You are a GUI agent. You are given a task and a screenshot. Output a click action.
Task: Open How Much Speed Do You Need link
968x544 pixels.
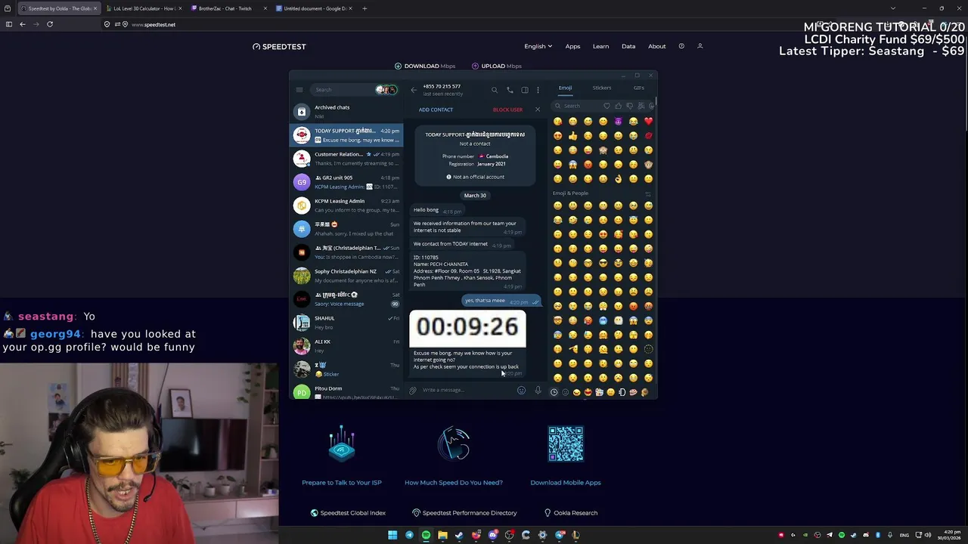[454, 482]
